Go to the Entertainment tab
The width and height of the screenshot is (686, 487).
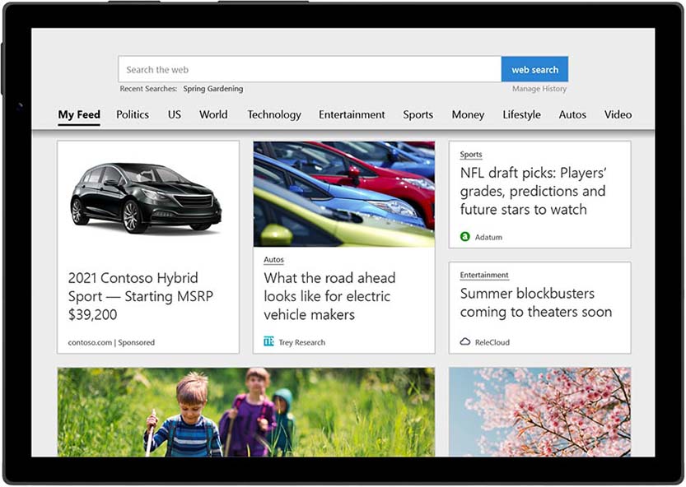[x=352, y=114]
